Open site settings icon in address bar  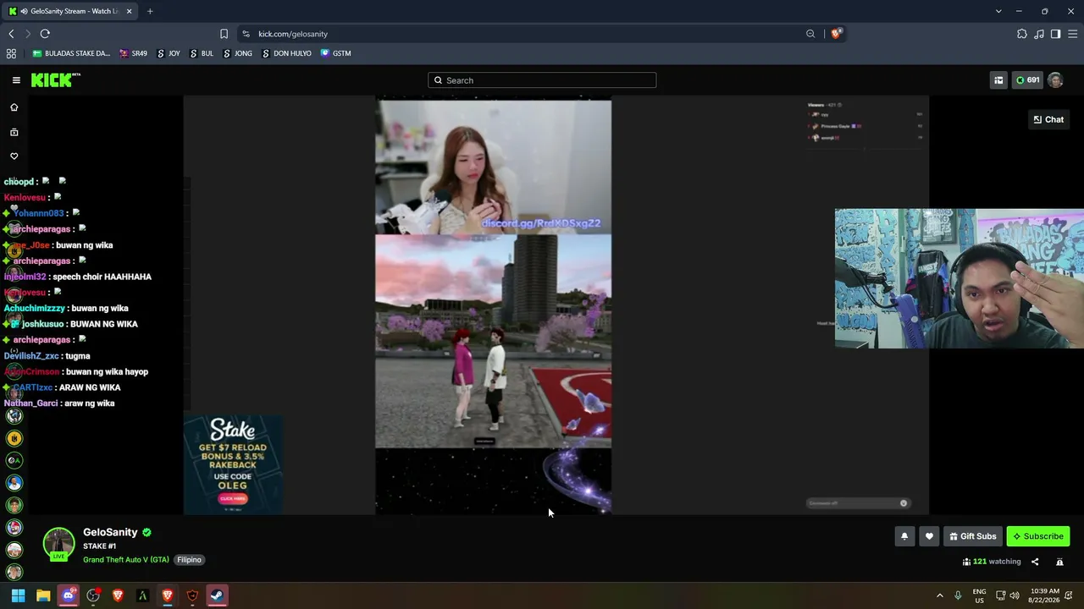click(246, 34)
